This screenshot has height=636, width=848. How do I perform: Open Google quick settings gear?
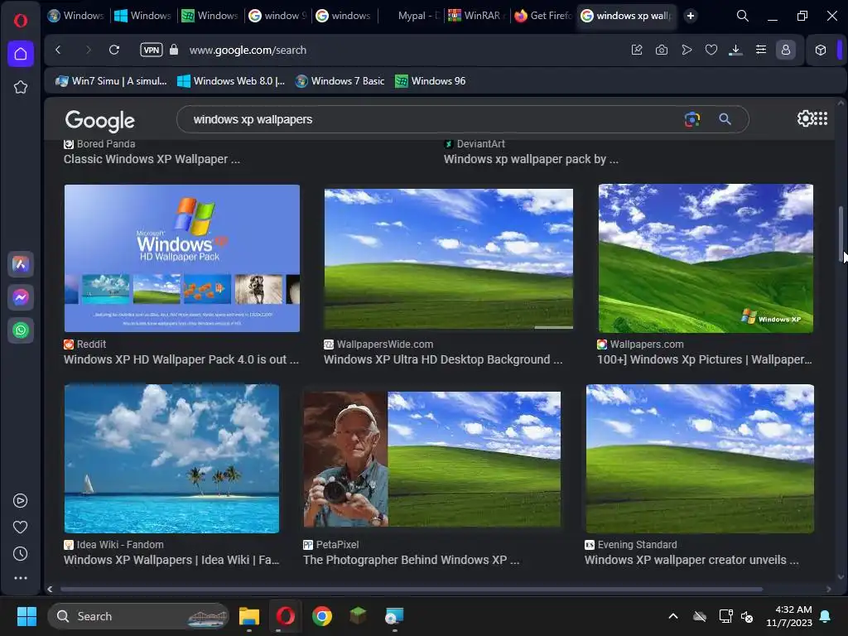pos(804,118)
